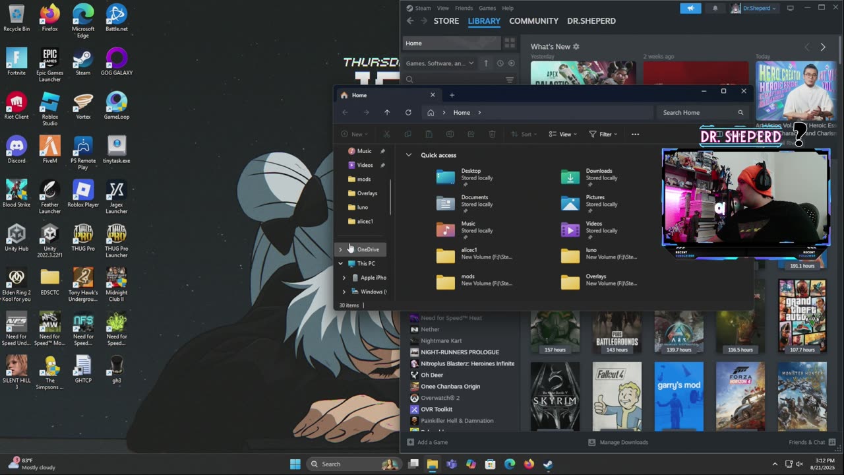Click the Steam library grid view icon
The height and width of the screenshot is (475, 844).
tap(510, 43)
